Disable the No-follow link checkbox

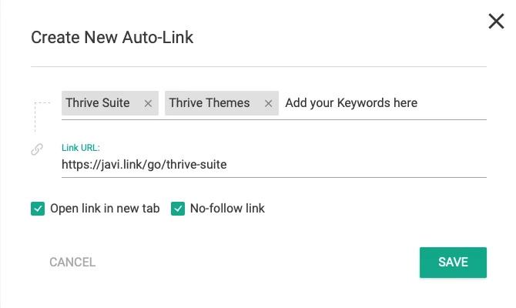(177, 209)
